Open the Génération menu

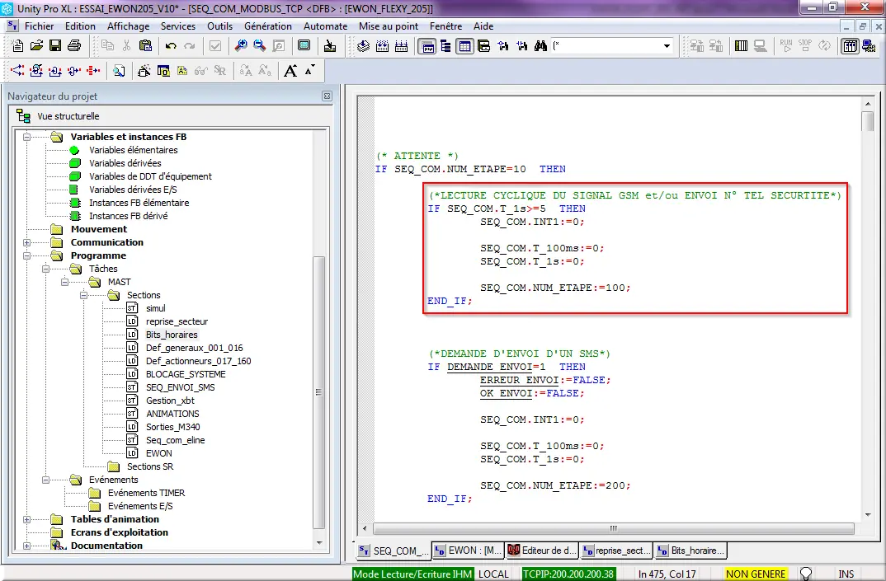coord(268,26)
